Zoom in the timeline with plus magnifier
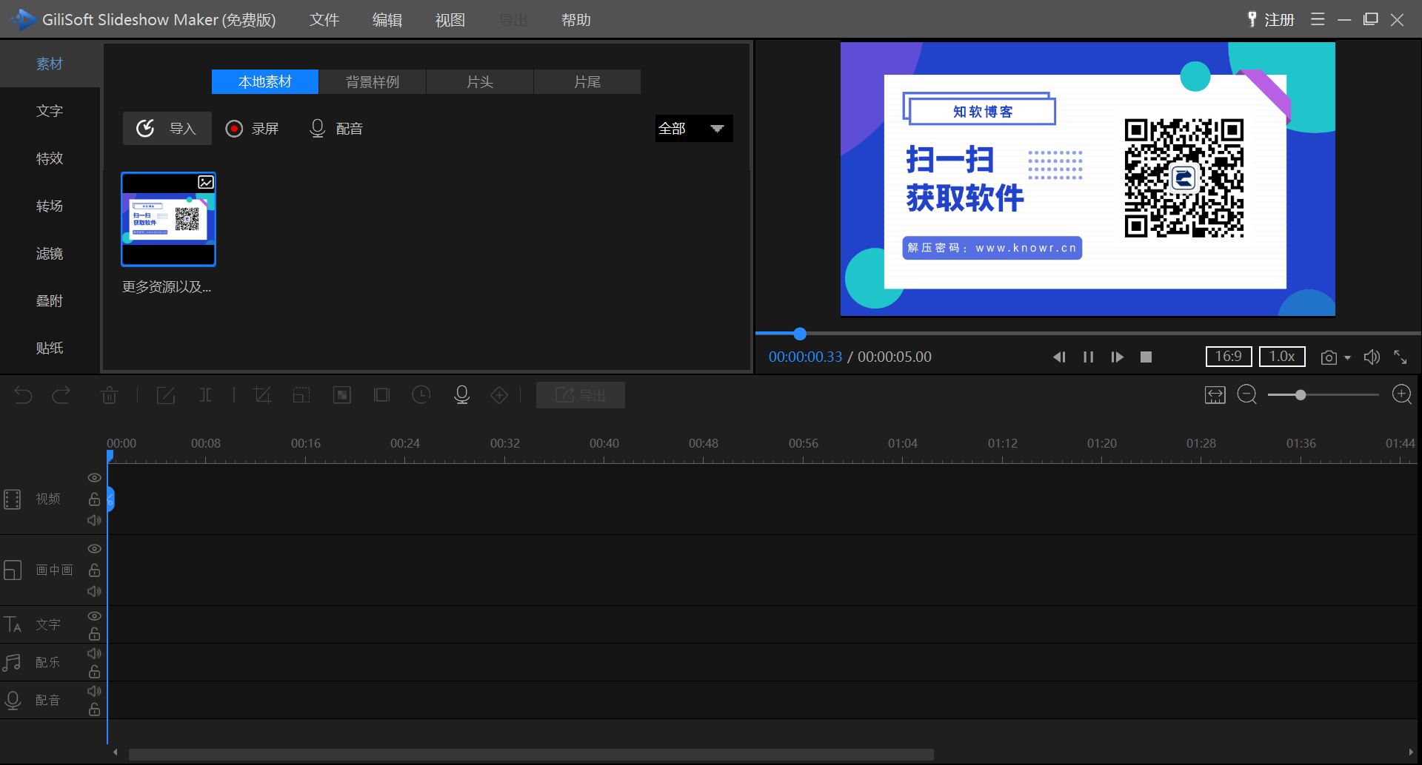The width and height of the screenshot is (1422, 765). click(1402, 394)
